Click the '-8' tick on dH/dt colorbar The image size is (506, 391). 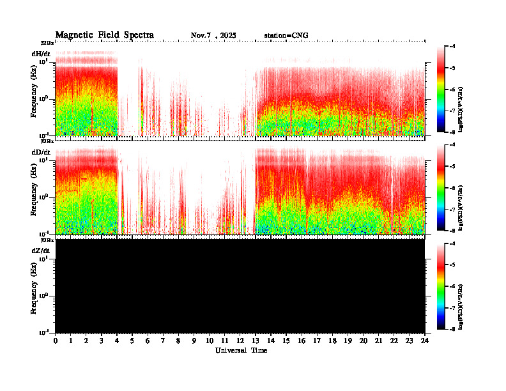(x=453, y=132)
